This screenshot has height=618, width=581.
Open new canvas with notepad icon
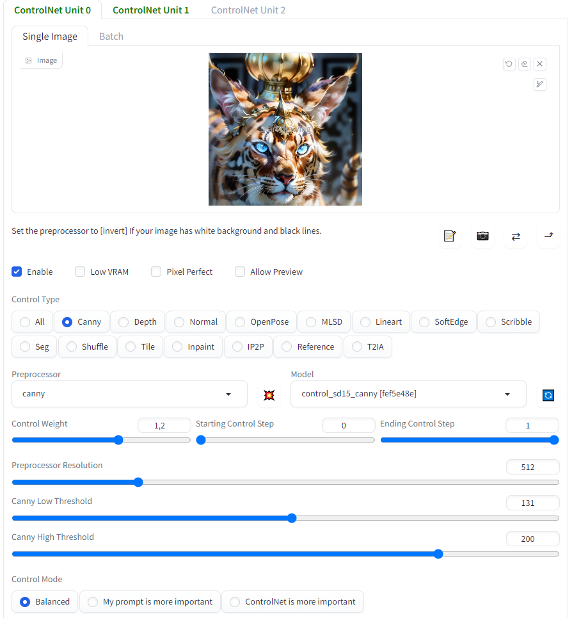point(450,236)
